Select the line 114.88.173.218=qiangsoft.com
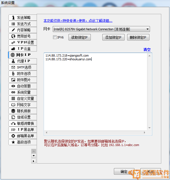The width and height of the screenshot is (170, 180). click(x=67, y=55)
